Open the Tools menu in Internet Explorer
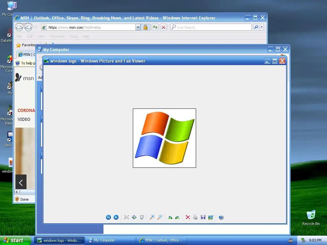327x245 pixels. pyautogui.click(x=73, y=36)
